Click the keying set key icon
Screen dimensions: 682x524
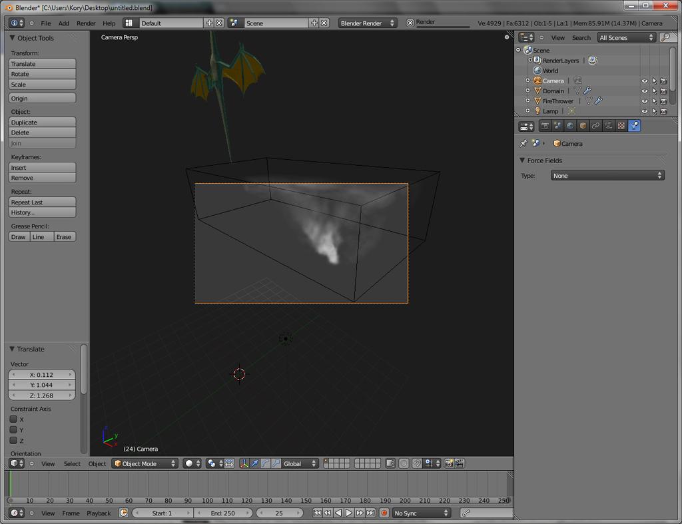[466, 513]
